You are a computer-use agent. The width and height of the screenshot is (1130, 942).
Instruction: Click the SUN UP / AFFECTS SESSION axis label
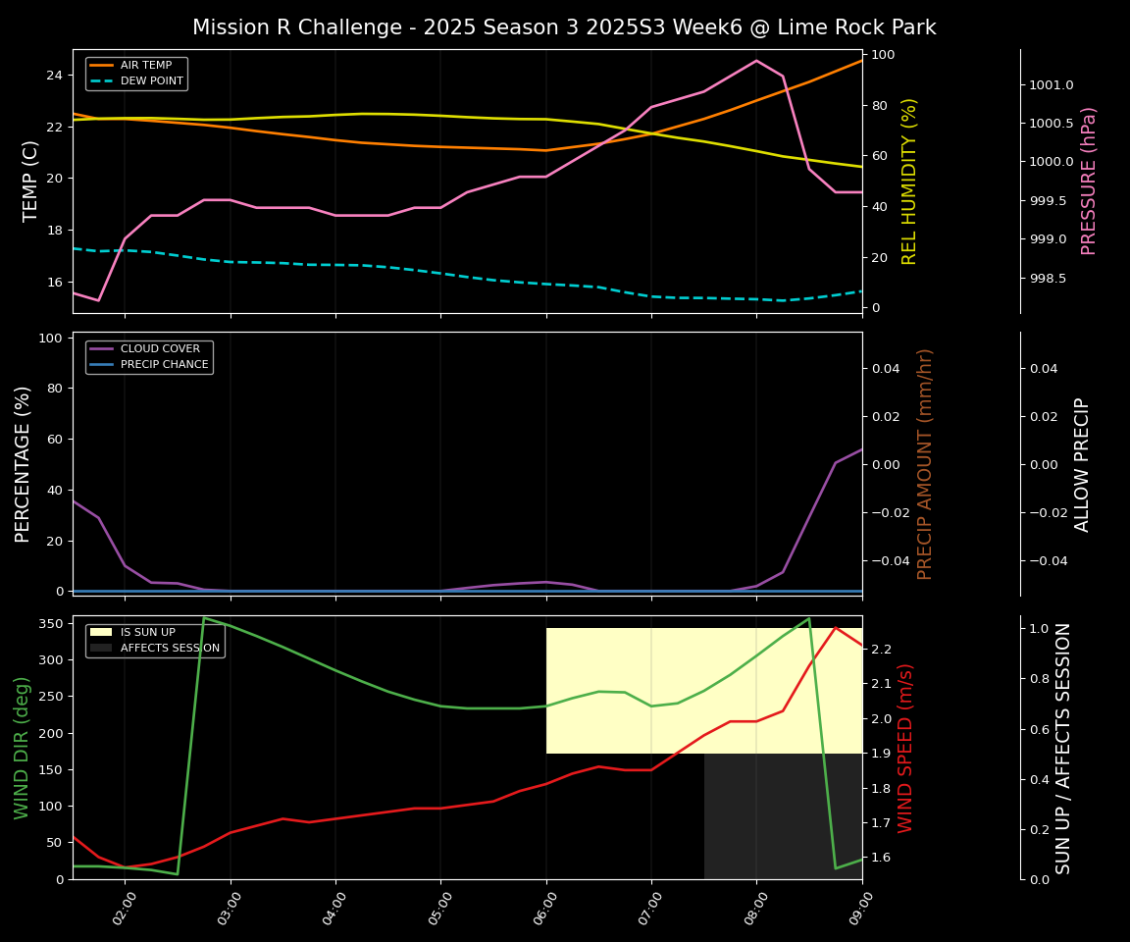tap(1063, 748)
